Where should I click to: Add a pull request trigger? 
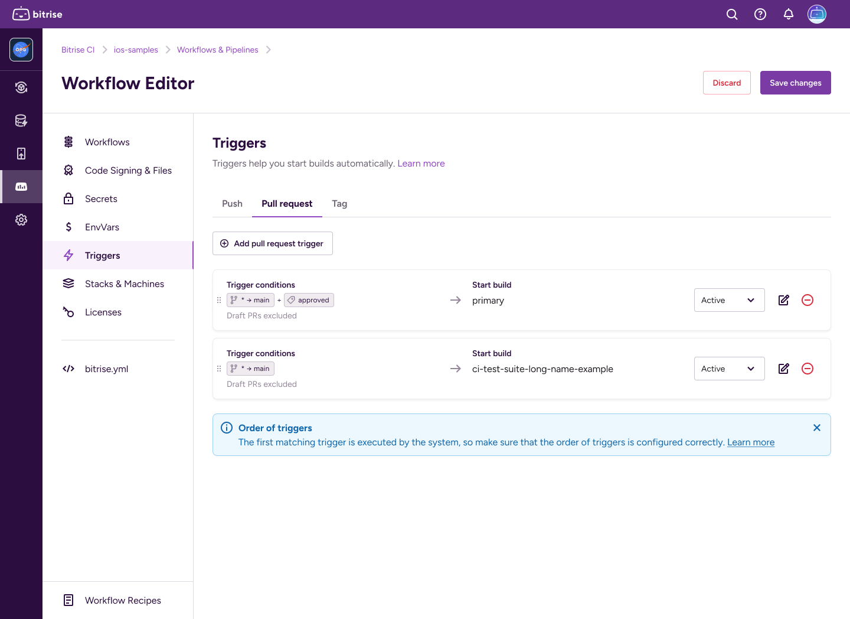coord(273,243)
